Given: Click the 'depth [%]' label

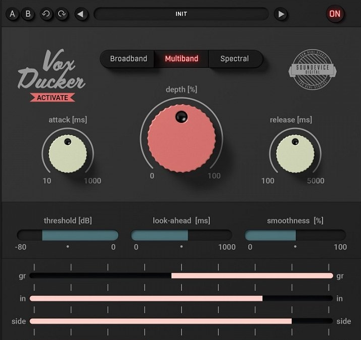Looking at the screenshot, I should tap(182, 90).
